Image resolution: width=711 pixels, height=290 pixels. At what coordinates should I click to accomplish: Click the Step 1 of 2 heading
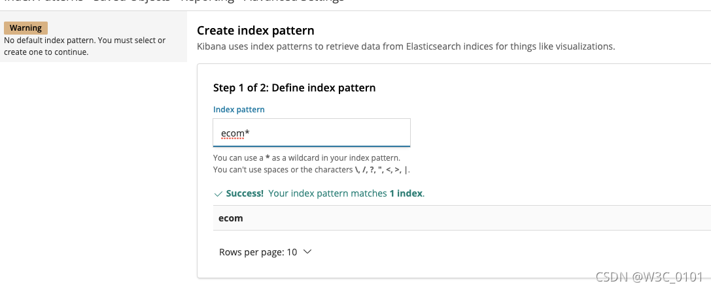pos(294,88)
